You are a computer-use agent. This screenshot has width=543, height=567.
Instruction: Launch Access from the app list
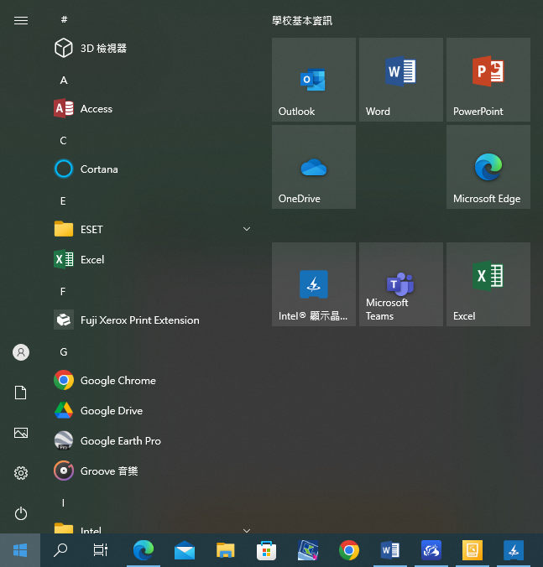[x=152, y=108]
